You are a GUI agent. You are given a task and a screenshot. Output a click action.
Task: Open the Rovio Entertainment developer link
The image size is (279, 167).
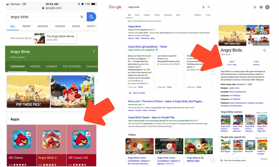click(x=238, y=92)
